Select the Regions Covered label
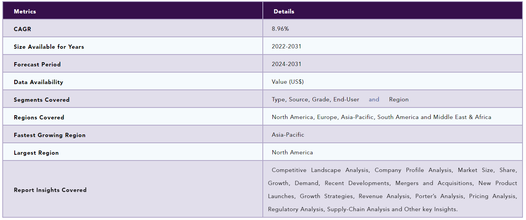The image size is (526, 220). click(39, 117)
